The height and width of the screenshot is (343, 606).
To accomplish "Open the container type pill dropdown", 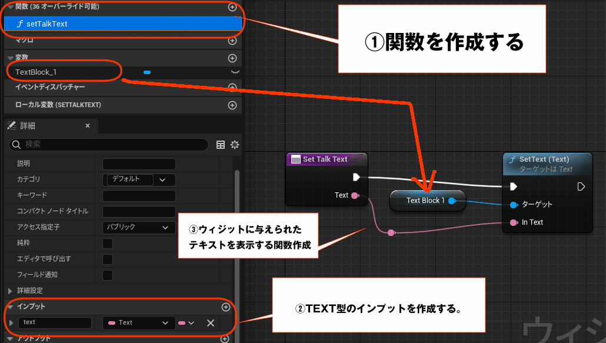I will pyautogui.click(x=186, y=323).
